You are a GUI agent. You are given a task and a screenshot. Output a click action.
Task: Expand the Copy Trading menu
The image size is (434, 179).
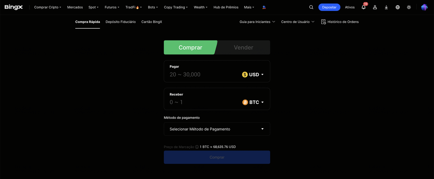click(x=176, y=7)
